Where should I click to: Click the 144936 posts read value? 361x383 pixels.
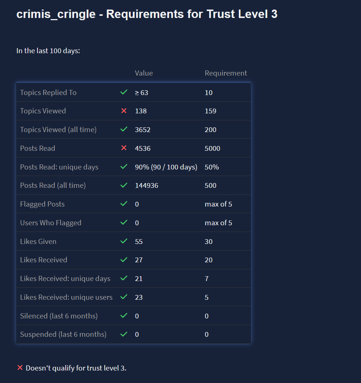147,185
